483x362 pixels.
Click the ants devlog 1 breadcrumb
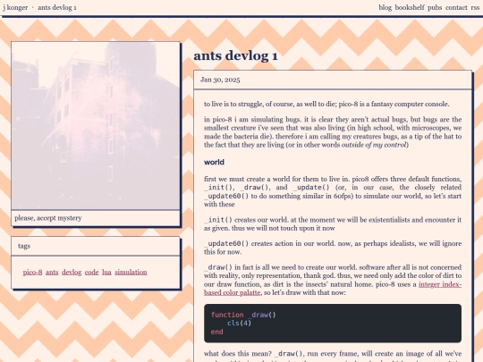point(57,7)
